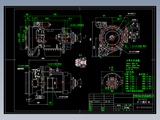This screenshot has width=160, height=120.
Task: Select the Ko=2.34 parameter line
Action: pos(129,70)
